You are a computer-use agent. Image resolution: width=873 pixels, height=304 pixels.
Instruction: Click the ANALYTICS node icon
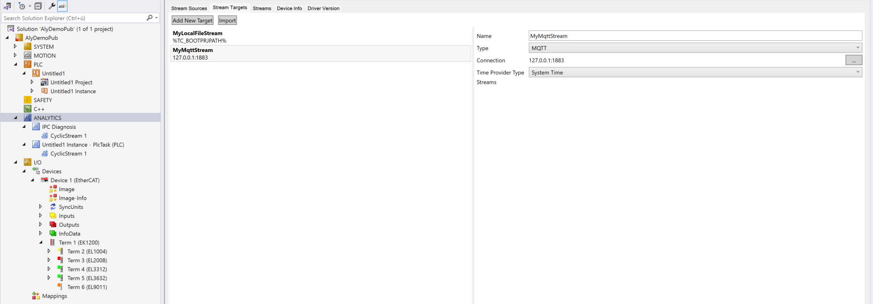coord(28,118)
